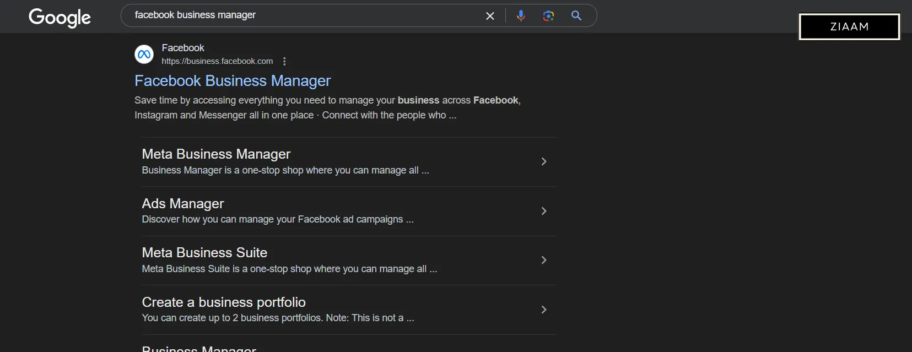Click 'Discover how you can manage' description
912x352 pixels.
(x=278, y=219)
